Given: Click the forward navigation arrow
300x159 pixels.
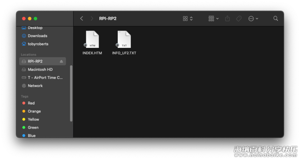Looking at the screenshot, I should click(x=92, y=18).
